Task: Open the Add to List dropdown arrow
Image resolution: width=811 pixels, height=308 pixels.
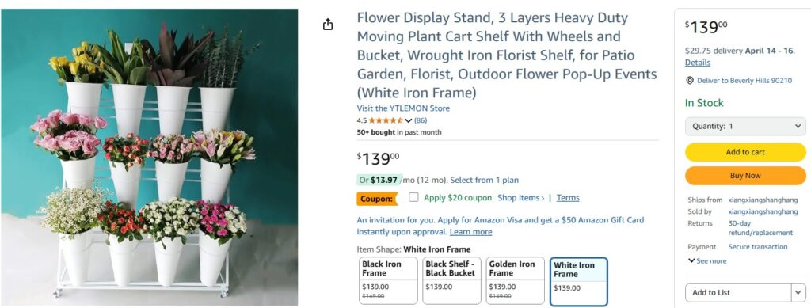Action: [798, 292]
